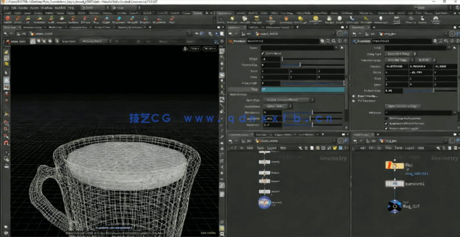The image size is (460, 237).
Task: Select the file1 node
Action: tap(395, 165)
